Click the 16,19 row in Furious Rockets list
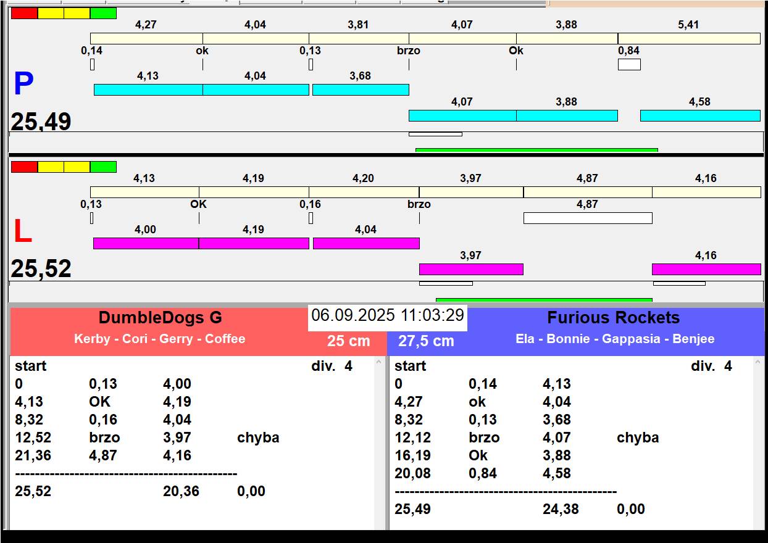The height and width of the screenshot is (543, 768). (571, 455)
